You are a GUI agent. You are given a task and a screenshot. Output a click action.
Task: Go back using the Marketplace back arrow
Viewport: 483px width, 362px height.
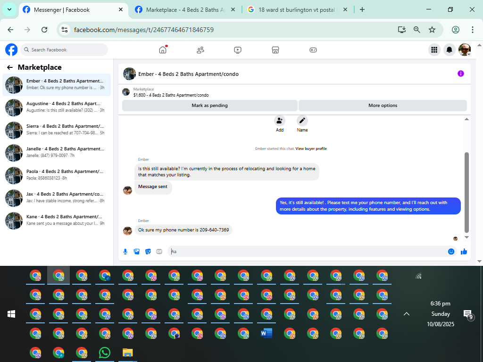10,67
